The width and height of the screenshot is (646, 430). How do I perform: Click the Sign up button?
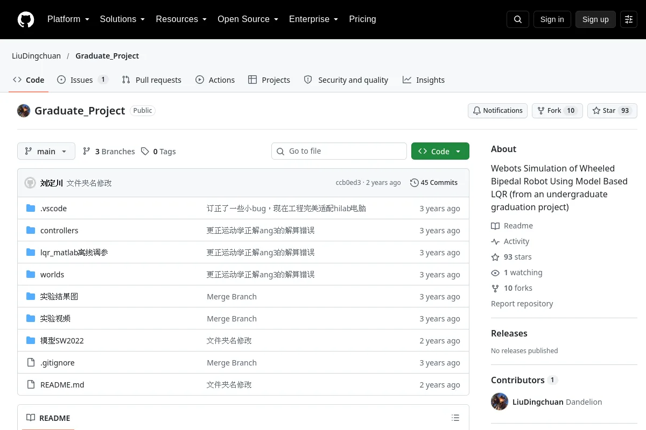(x=595, y=19)
